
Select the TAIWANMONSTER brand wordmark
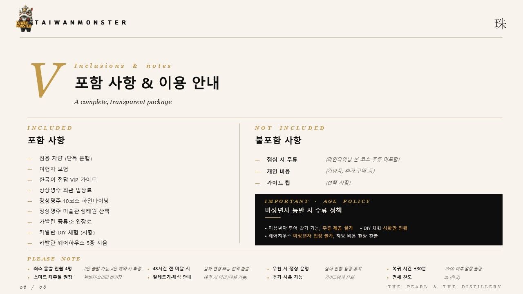click(x=80, y=22)
